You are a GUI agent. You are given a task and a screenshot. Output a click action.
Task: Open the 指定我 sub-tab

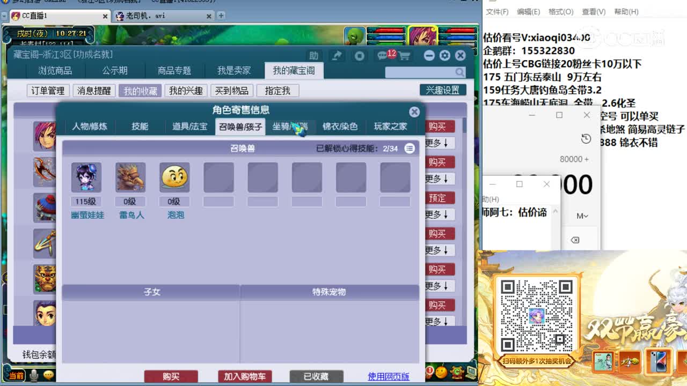[x=277, y=91]
